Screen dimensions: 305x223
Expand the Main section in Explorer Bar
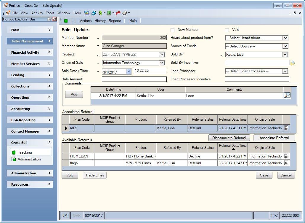[49, 30]
